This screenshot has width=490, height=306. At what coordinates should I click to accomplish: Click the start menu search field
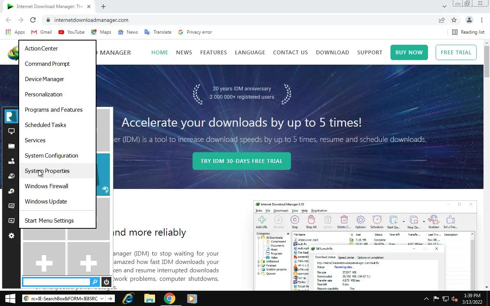click(x=56, y=282)
